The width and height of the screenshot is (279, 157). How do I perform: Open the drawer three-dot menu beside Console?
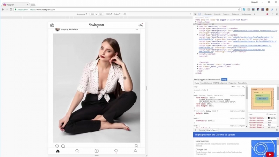click(x=195, y=130)
